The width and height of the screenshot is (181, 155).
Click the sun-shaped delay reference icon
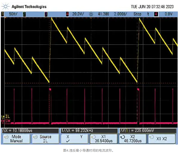(x=91, y=14)
